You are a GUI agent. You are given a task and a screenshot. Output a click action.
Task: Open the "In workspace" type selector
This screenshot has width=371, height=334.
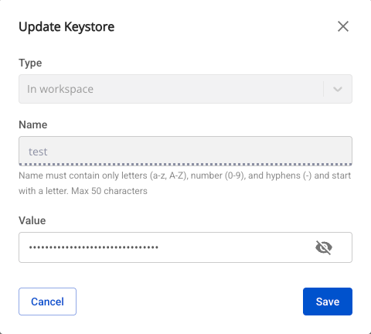coord(185,89)
